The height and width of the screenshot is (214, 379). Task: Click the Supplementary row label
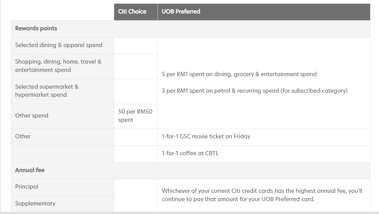(x=35, y=203)
